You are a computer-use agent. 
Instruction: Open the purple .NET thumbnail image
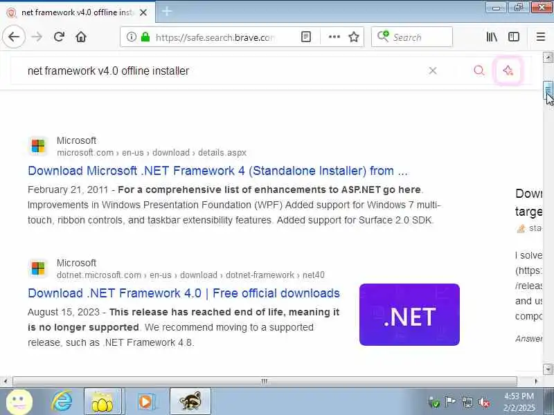click(409, 315)
